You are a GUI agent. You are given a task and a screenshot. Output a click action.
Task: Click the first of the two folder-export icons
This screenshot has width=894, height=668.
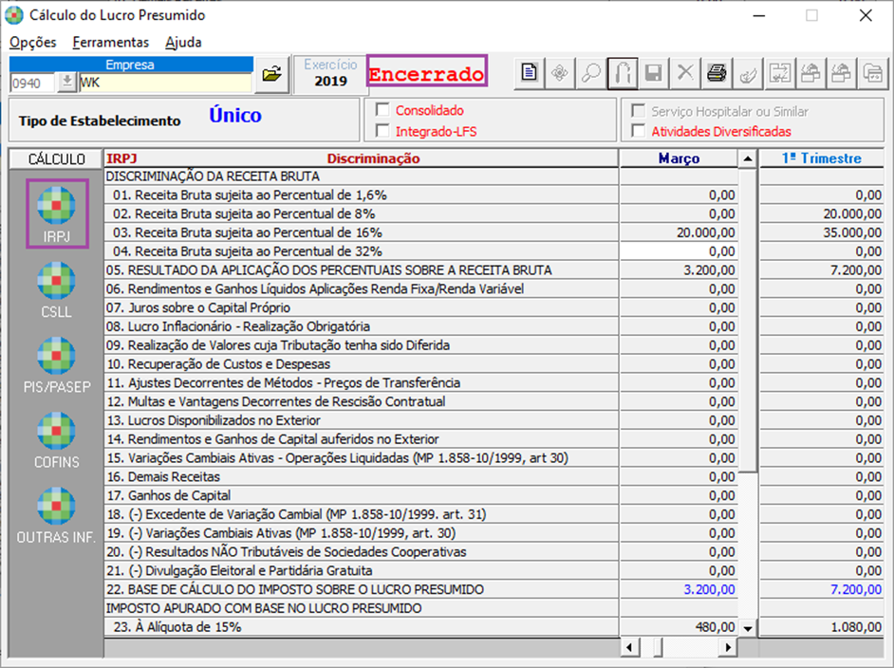point(810,73)
